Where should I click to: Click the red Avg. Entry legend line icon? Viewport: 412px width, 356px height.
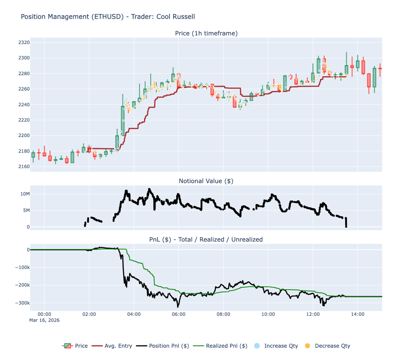[98, 346]
